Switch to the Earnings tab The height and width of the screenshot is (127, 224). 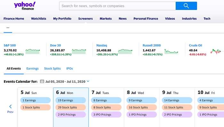tap(32, 69)
